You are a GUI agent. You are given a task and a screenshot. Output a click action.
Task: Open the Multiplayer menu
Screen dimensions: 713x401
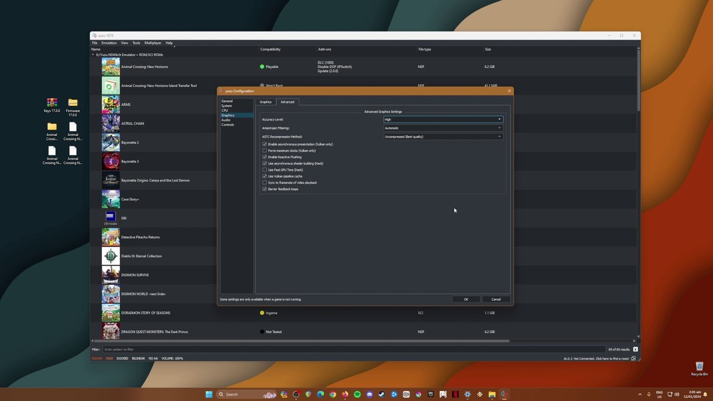pyautogui.click(x=153, y=43)
